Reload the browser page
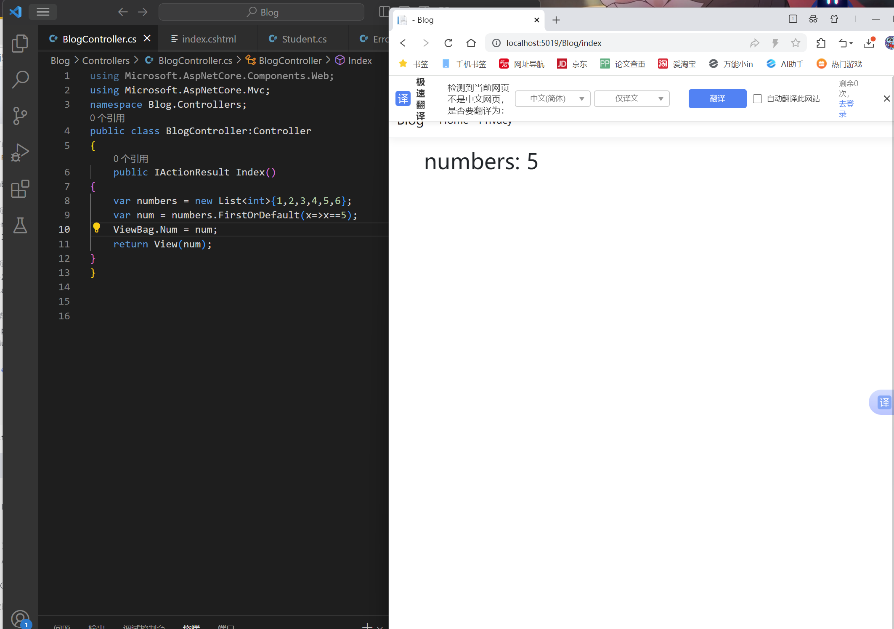 click(448, 43)
